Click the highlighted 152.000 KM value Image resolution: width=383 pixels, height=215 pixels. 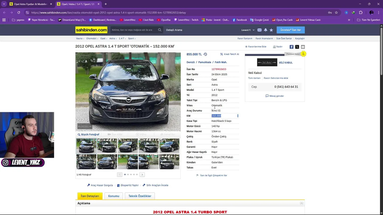[x=216, y=116]
